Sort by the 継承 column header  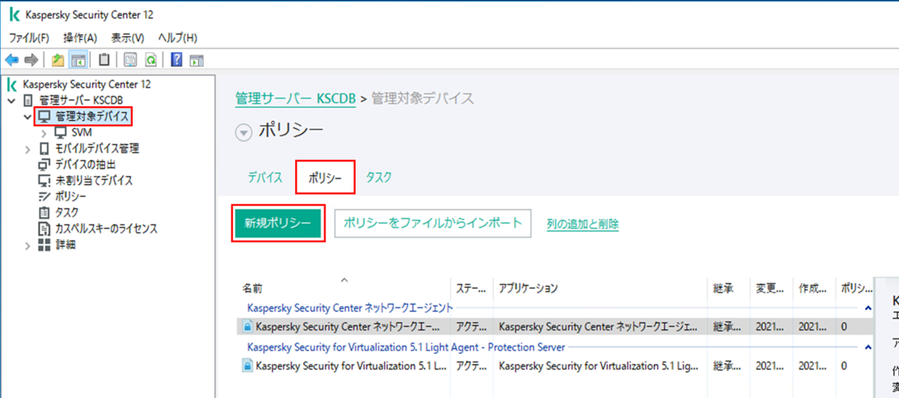tap(724, 288)
